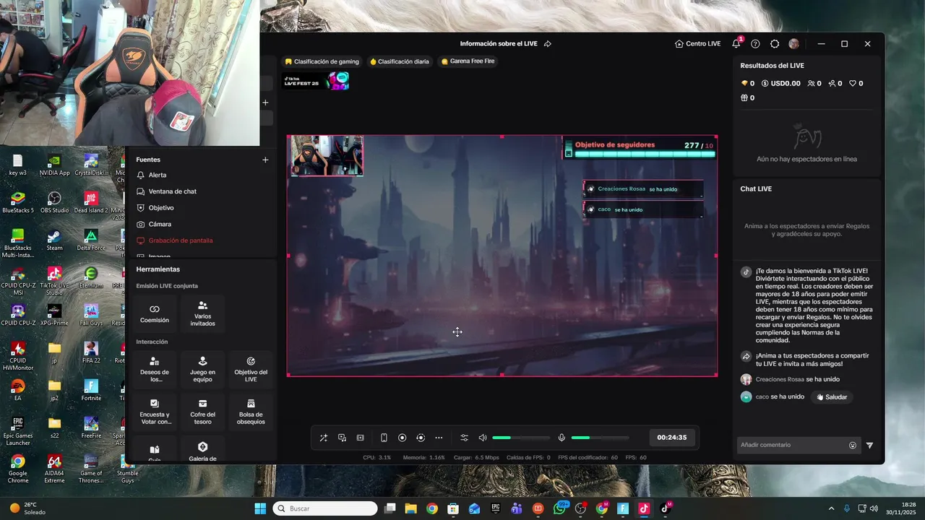
Task: Click the TikTok LIVE Fest 25 banner
Action: (316, 81)
